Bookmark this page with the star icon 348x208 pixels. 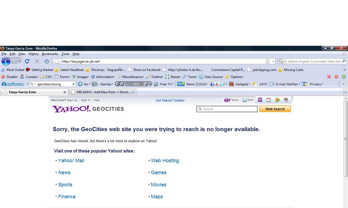click(x=268, y=61)
